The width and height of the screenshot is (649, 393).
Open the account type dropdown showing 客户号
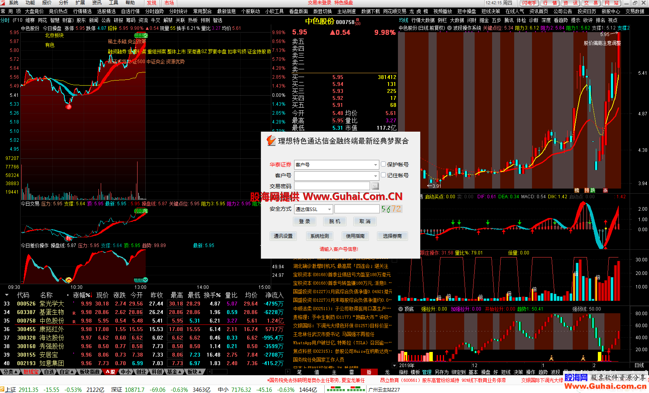tap(336, 165)
